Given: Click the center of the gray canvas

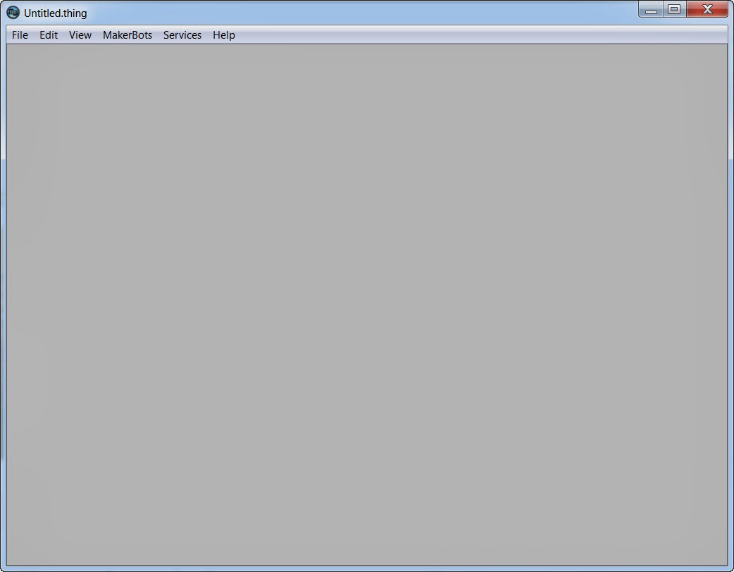Looking at the screenshot, I should click(367, 305).
